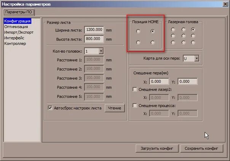This screenshot has height=161, width=230.
Task: Click the Смещение лазер2 X field
Action: (159, 98)
